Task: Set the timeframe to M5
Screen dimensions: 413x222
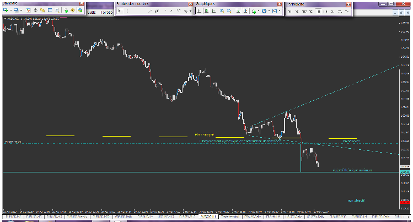Action: point(297,12)
